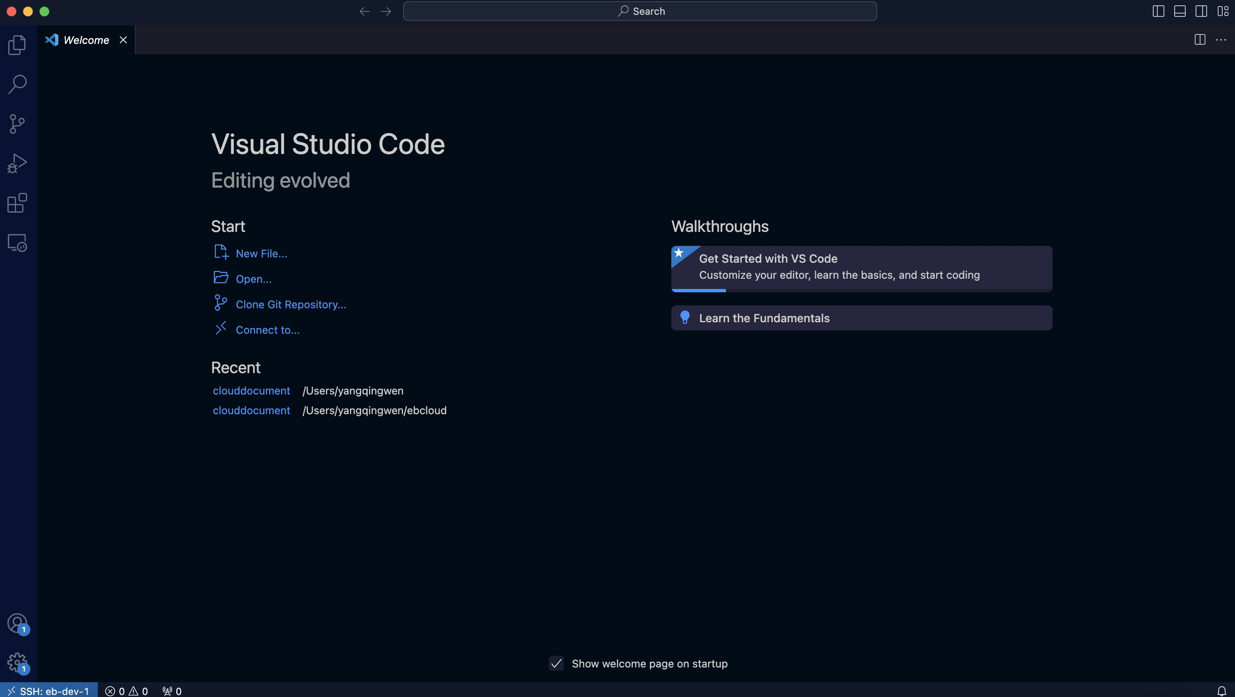The image size is (1235, 697).
Task: Open the Customize Layout menu
Action: coord(1223,11)
